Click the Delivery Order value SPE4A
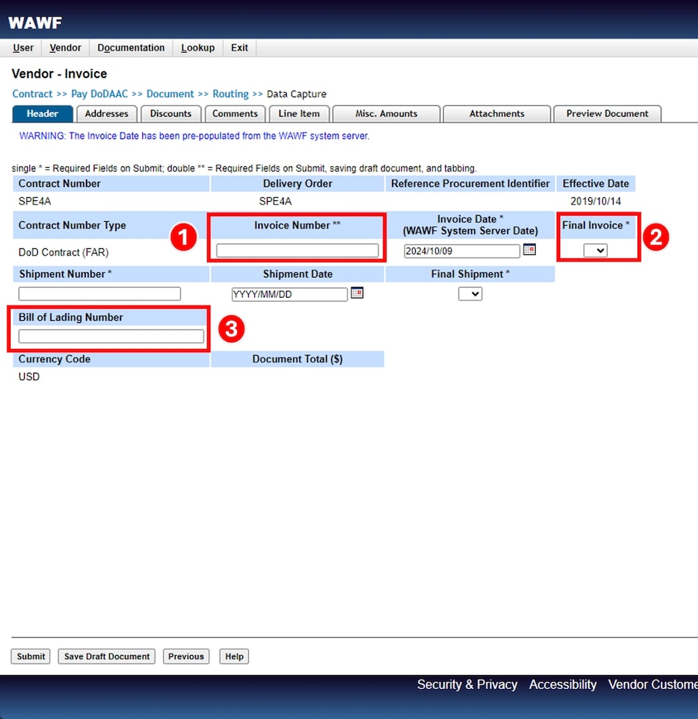Viewport: 698px width, 719px height. point(275,201)
